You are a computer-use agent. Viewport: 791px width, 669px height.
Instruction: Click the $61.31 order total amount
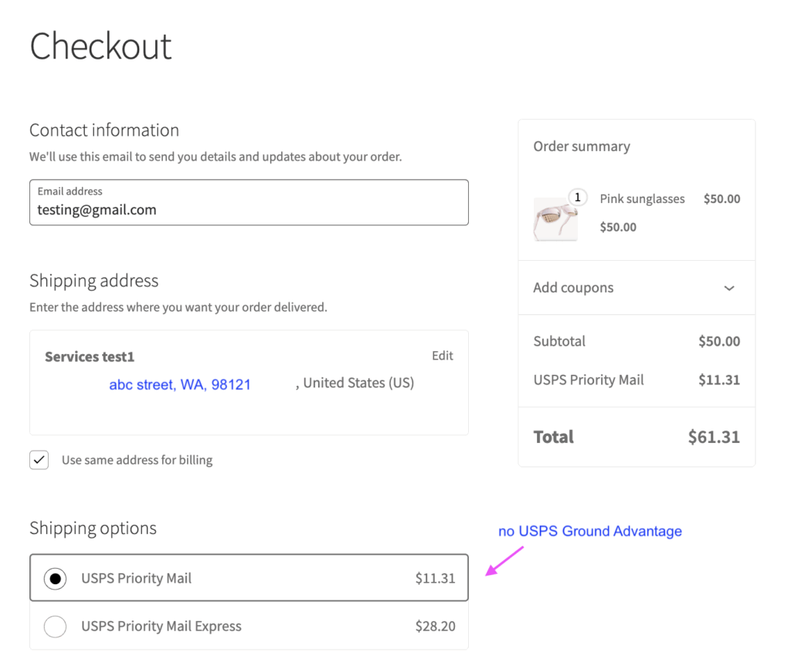tap(714, 437)
